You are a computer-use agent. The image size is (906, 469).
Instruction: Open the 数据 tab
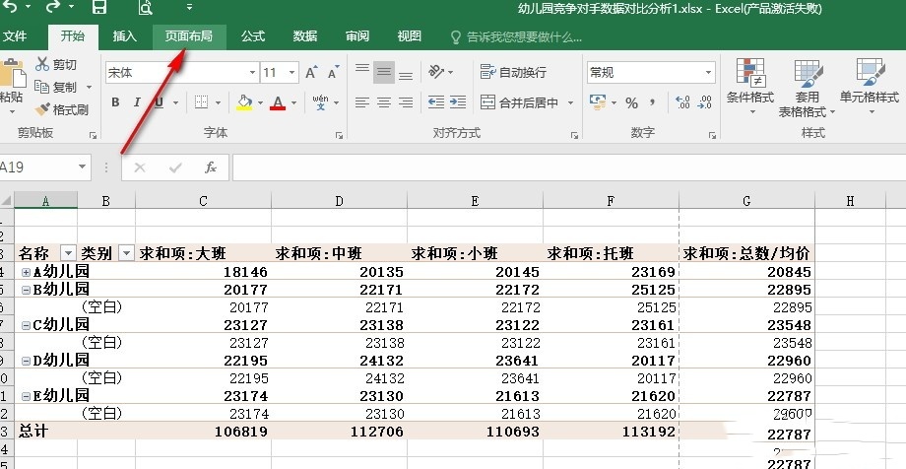pyautogui.click(x=305, y=36)
